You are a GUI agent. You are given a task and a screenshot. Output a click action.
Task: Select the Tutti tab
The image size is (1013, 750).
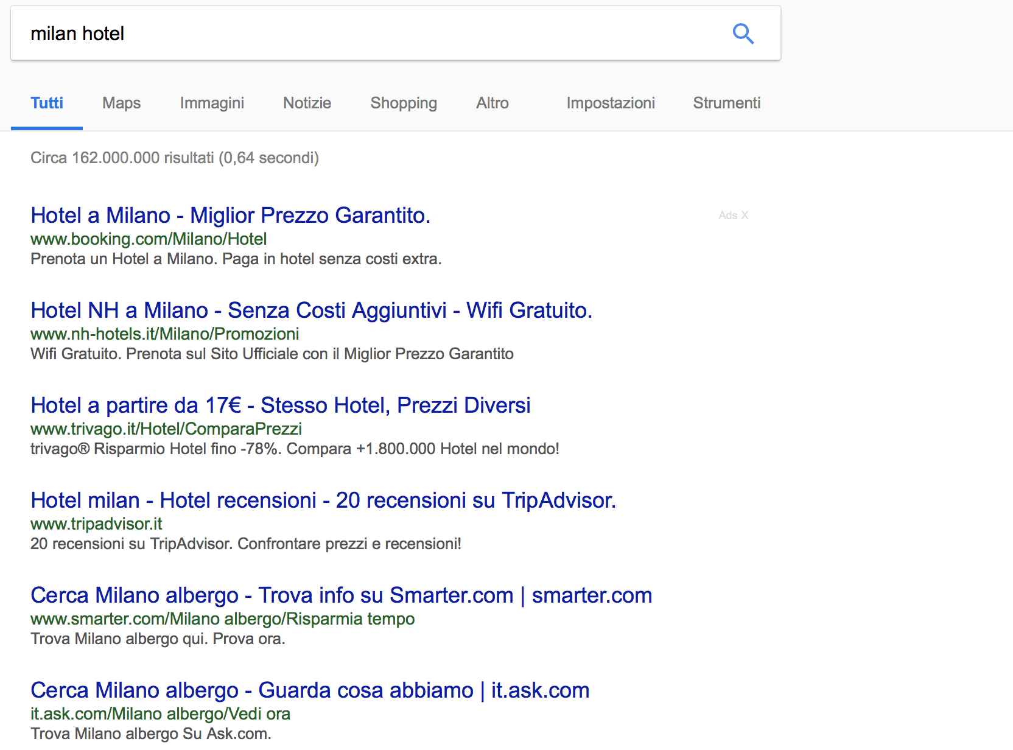point(47,103)
